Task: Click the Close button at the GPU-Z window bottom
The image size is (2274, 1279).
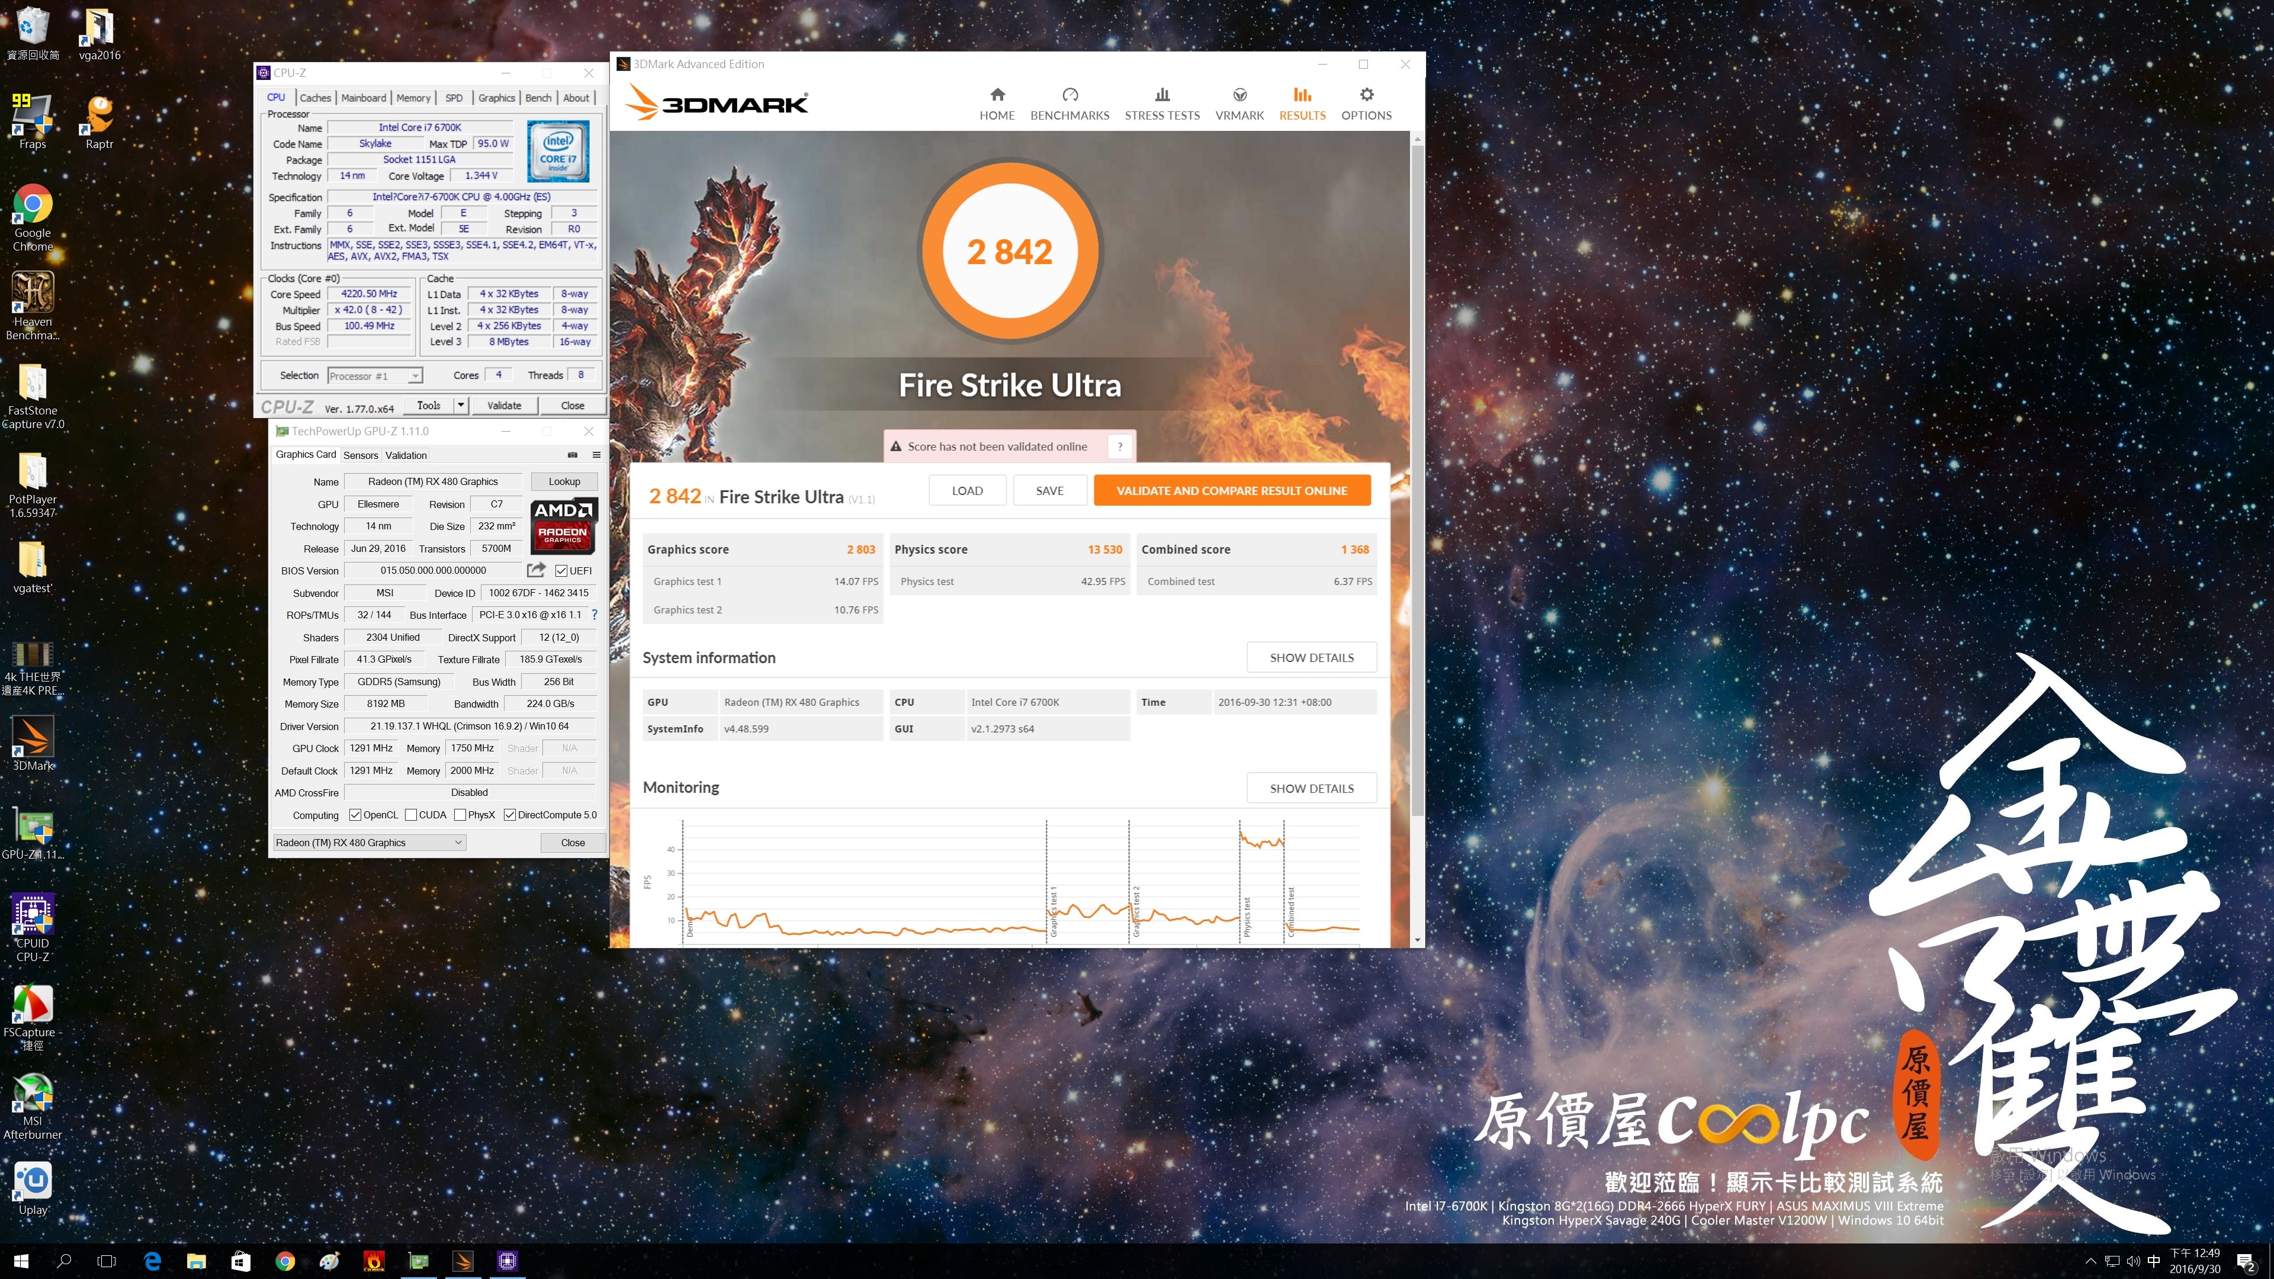Action: click(573, 843)
